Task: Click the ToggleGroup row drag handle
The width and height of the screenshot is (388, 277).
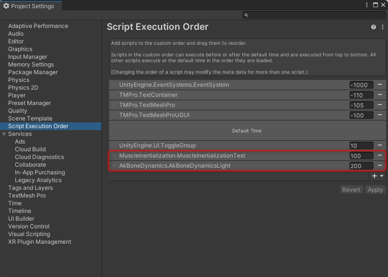Action: (x=114, y=145)
